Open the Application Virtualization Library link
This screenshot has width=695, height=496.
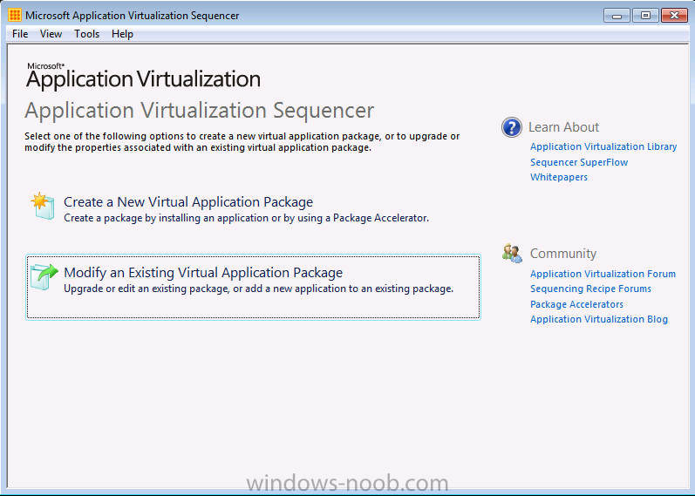(x=603, y=146)
